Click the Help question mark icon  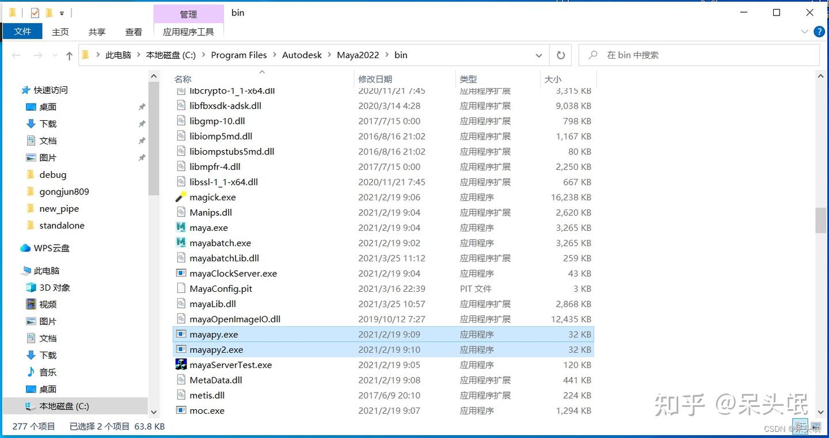(x=819, y=32)
